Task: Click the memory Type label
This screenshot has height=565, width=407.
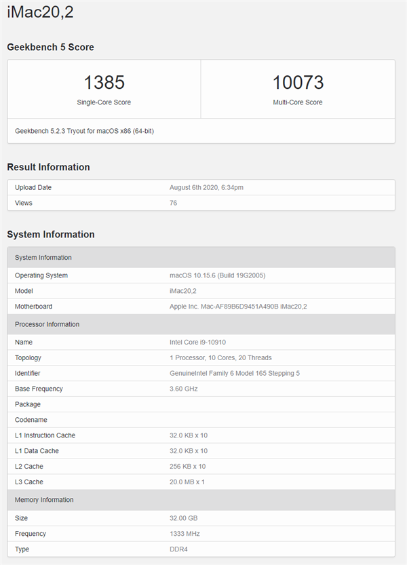Action: (x=22, y=549)
